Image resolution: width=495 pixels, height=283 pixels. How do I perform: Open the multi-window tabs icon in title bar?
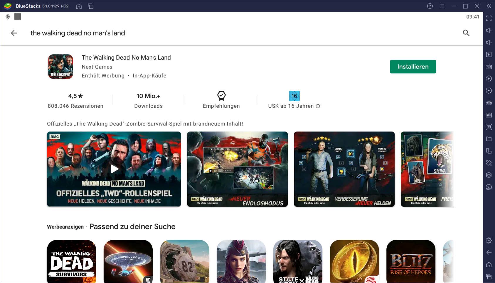91,6
